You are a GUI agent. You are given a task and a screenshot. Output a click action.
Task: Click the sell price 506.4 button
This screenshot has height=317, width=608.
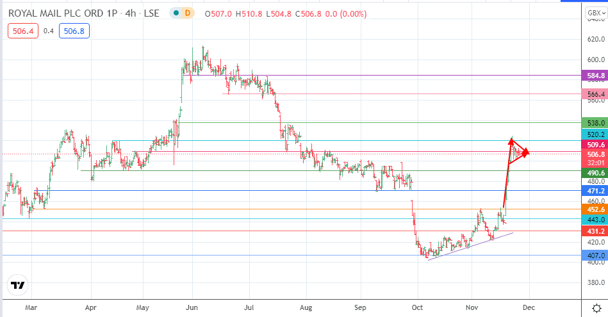tap(23, 31)
